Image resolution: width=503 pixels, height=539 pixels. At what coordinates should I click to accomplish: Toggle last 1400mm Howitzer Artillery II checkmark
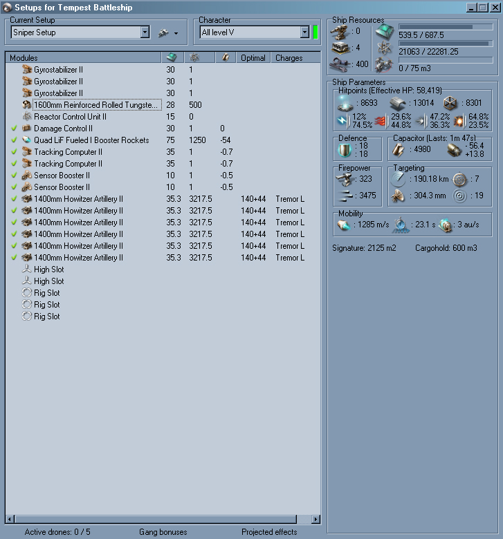click(14, 258)
